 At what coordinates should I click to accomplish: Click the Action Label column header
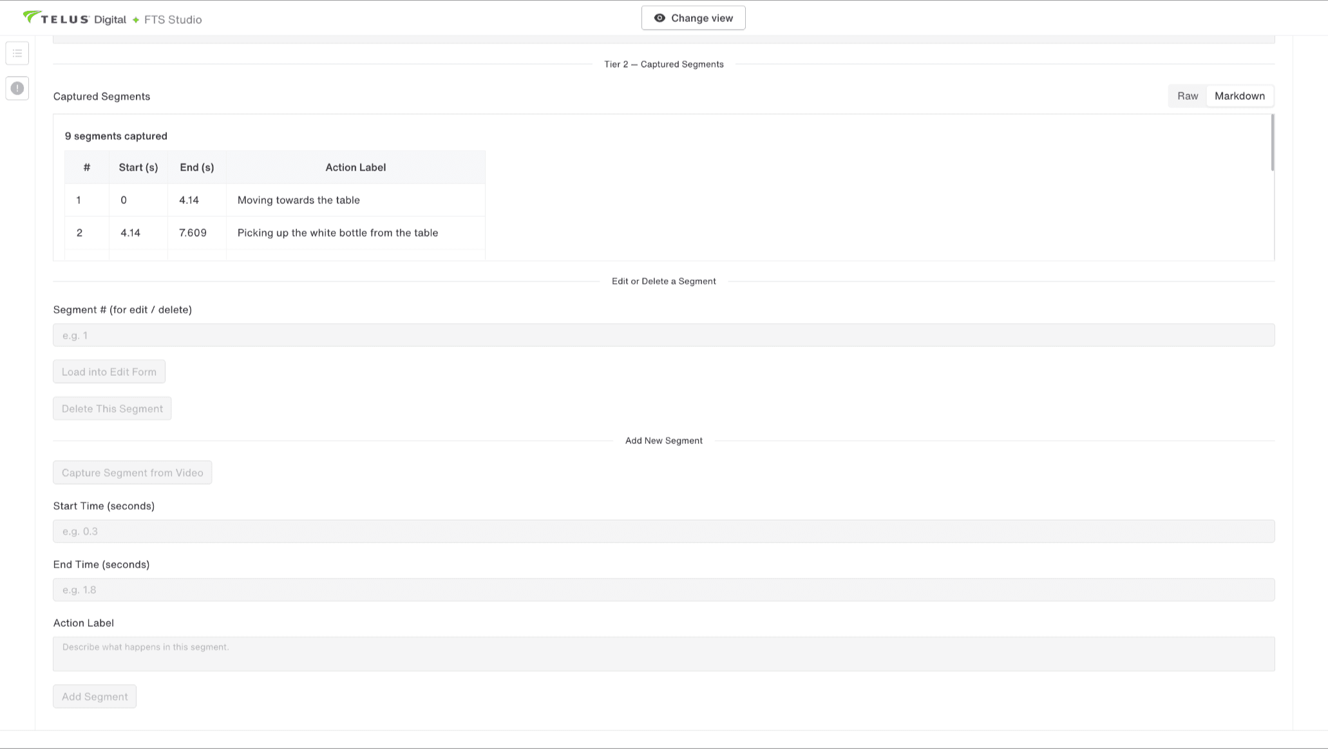coord(356,167)
